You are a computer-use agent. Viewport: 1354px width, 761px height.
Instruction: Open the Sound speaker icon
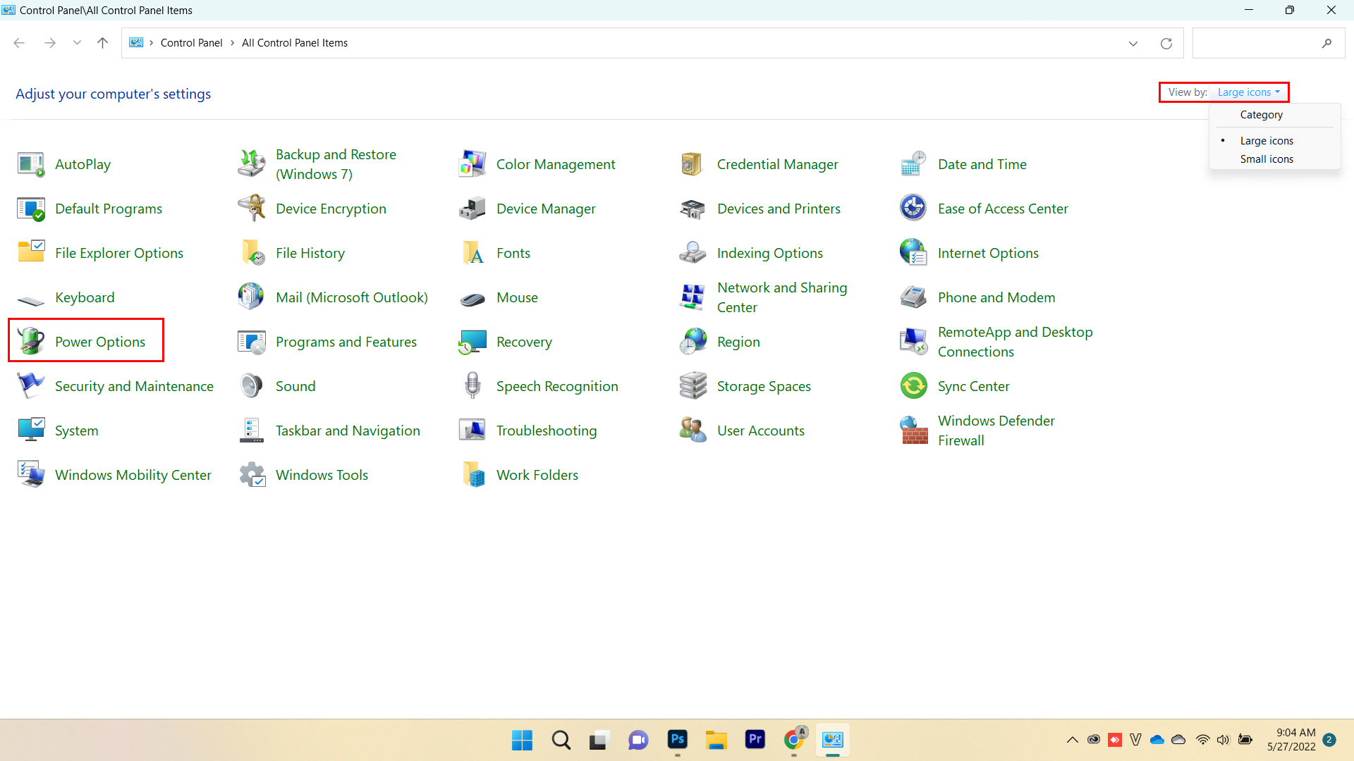pos(252,386)
